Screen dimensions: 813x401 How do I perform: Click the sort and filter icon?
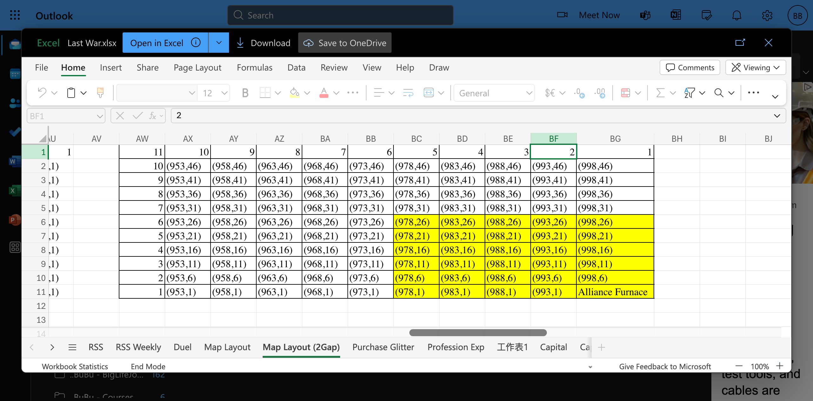689,93
